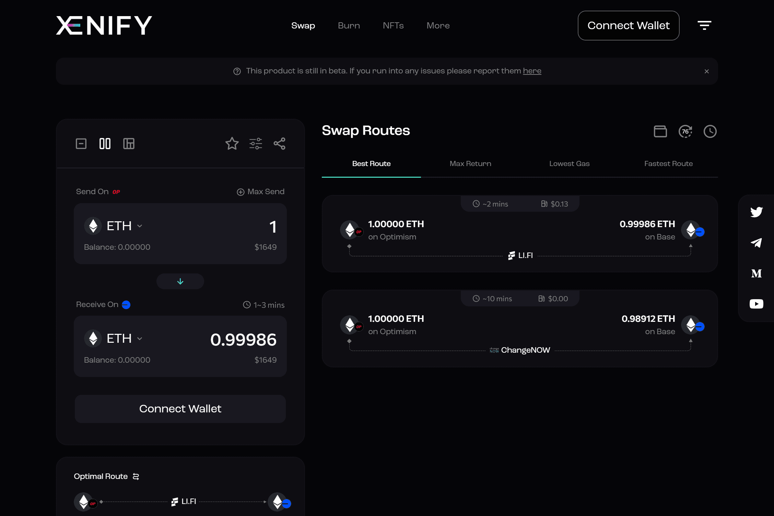Change the Send On chain via OP badge
The image size is (774, 516).
(x=116, y=192)
